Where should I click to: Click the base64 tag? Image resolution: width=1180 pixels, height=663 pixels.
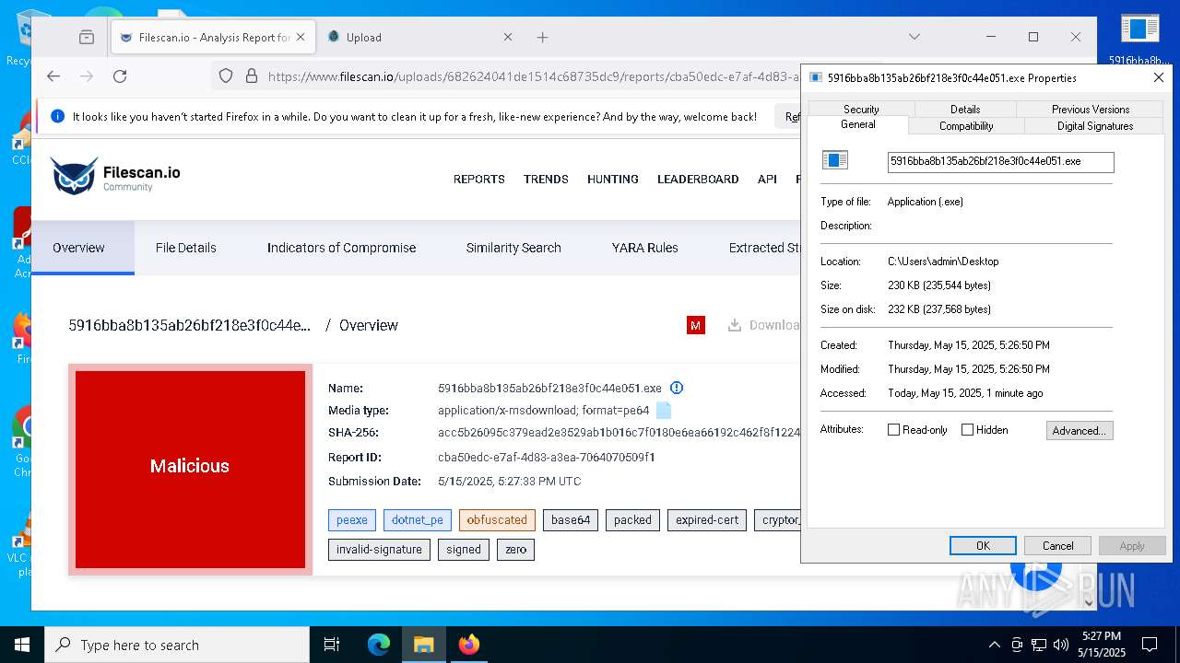click(571, 520)
